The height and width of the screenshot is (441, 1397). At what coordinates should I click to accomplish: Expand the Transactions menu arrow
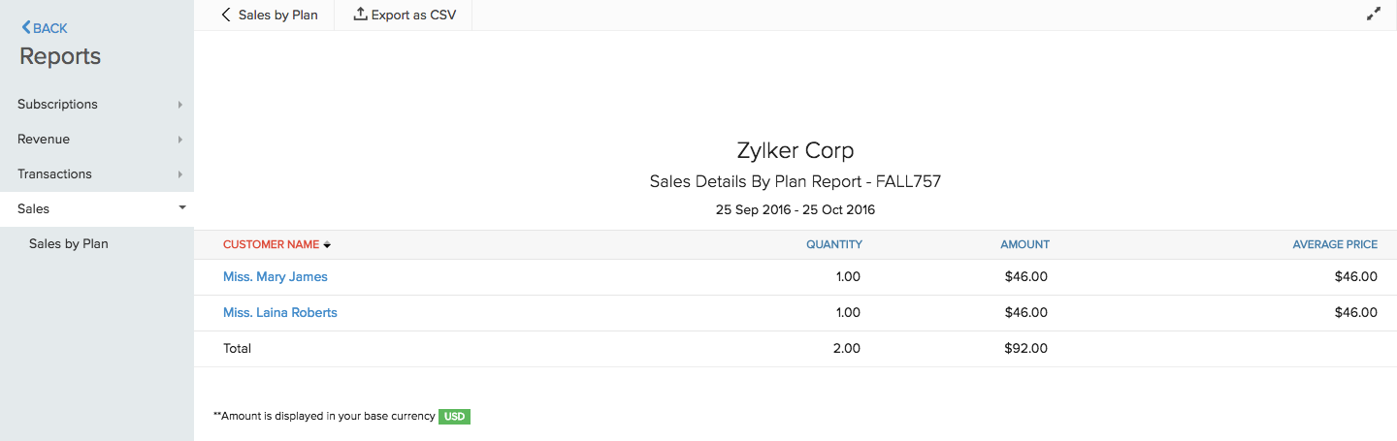(x=180, y=174)
